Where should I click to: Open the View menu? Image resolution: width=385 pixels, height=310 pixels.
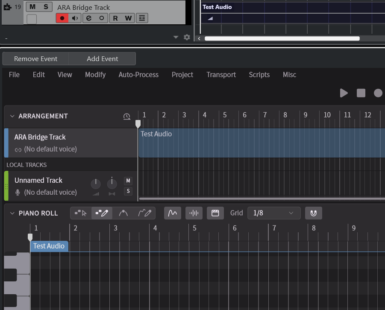click(65, 75)
